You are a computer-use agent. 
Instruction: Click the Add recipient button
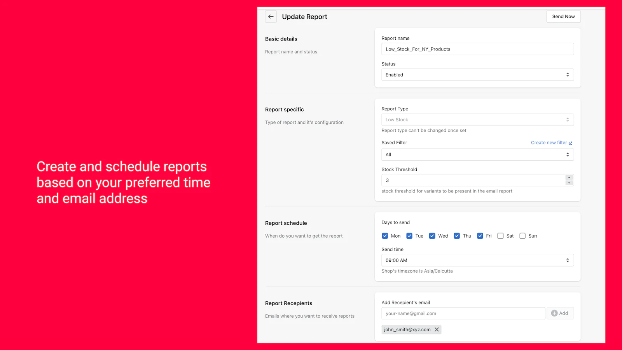tap(560, 313)
